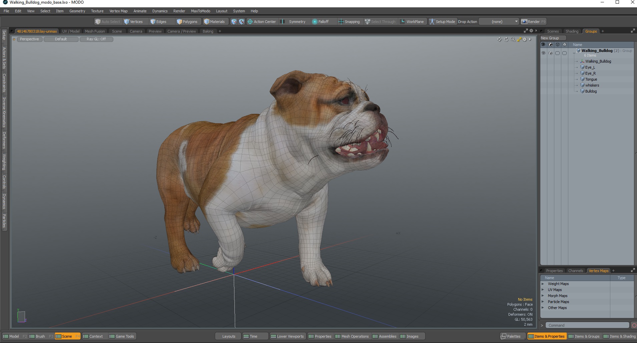Viewport: 637px width, 343px height.
Task: Switch to the Items & Groups layout
Action: pyautogui.click(x=584, y=336)
